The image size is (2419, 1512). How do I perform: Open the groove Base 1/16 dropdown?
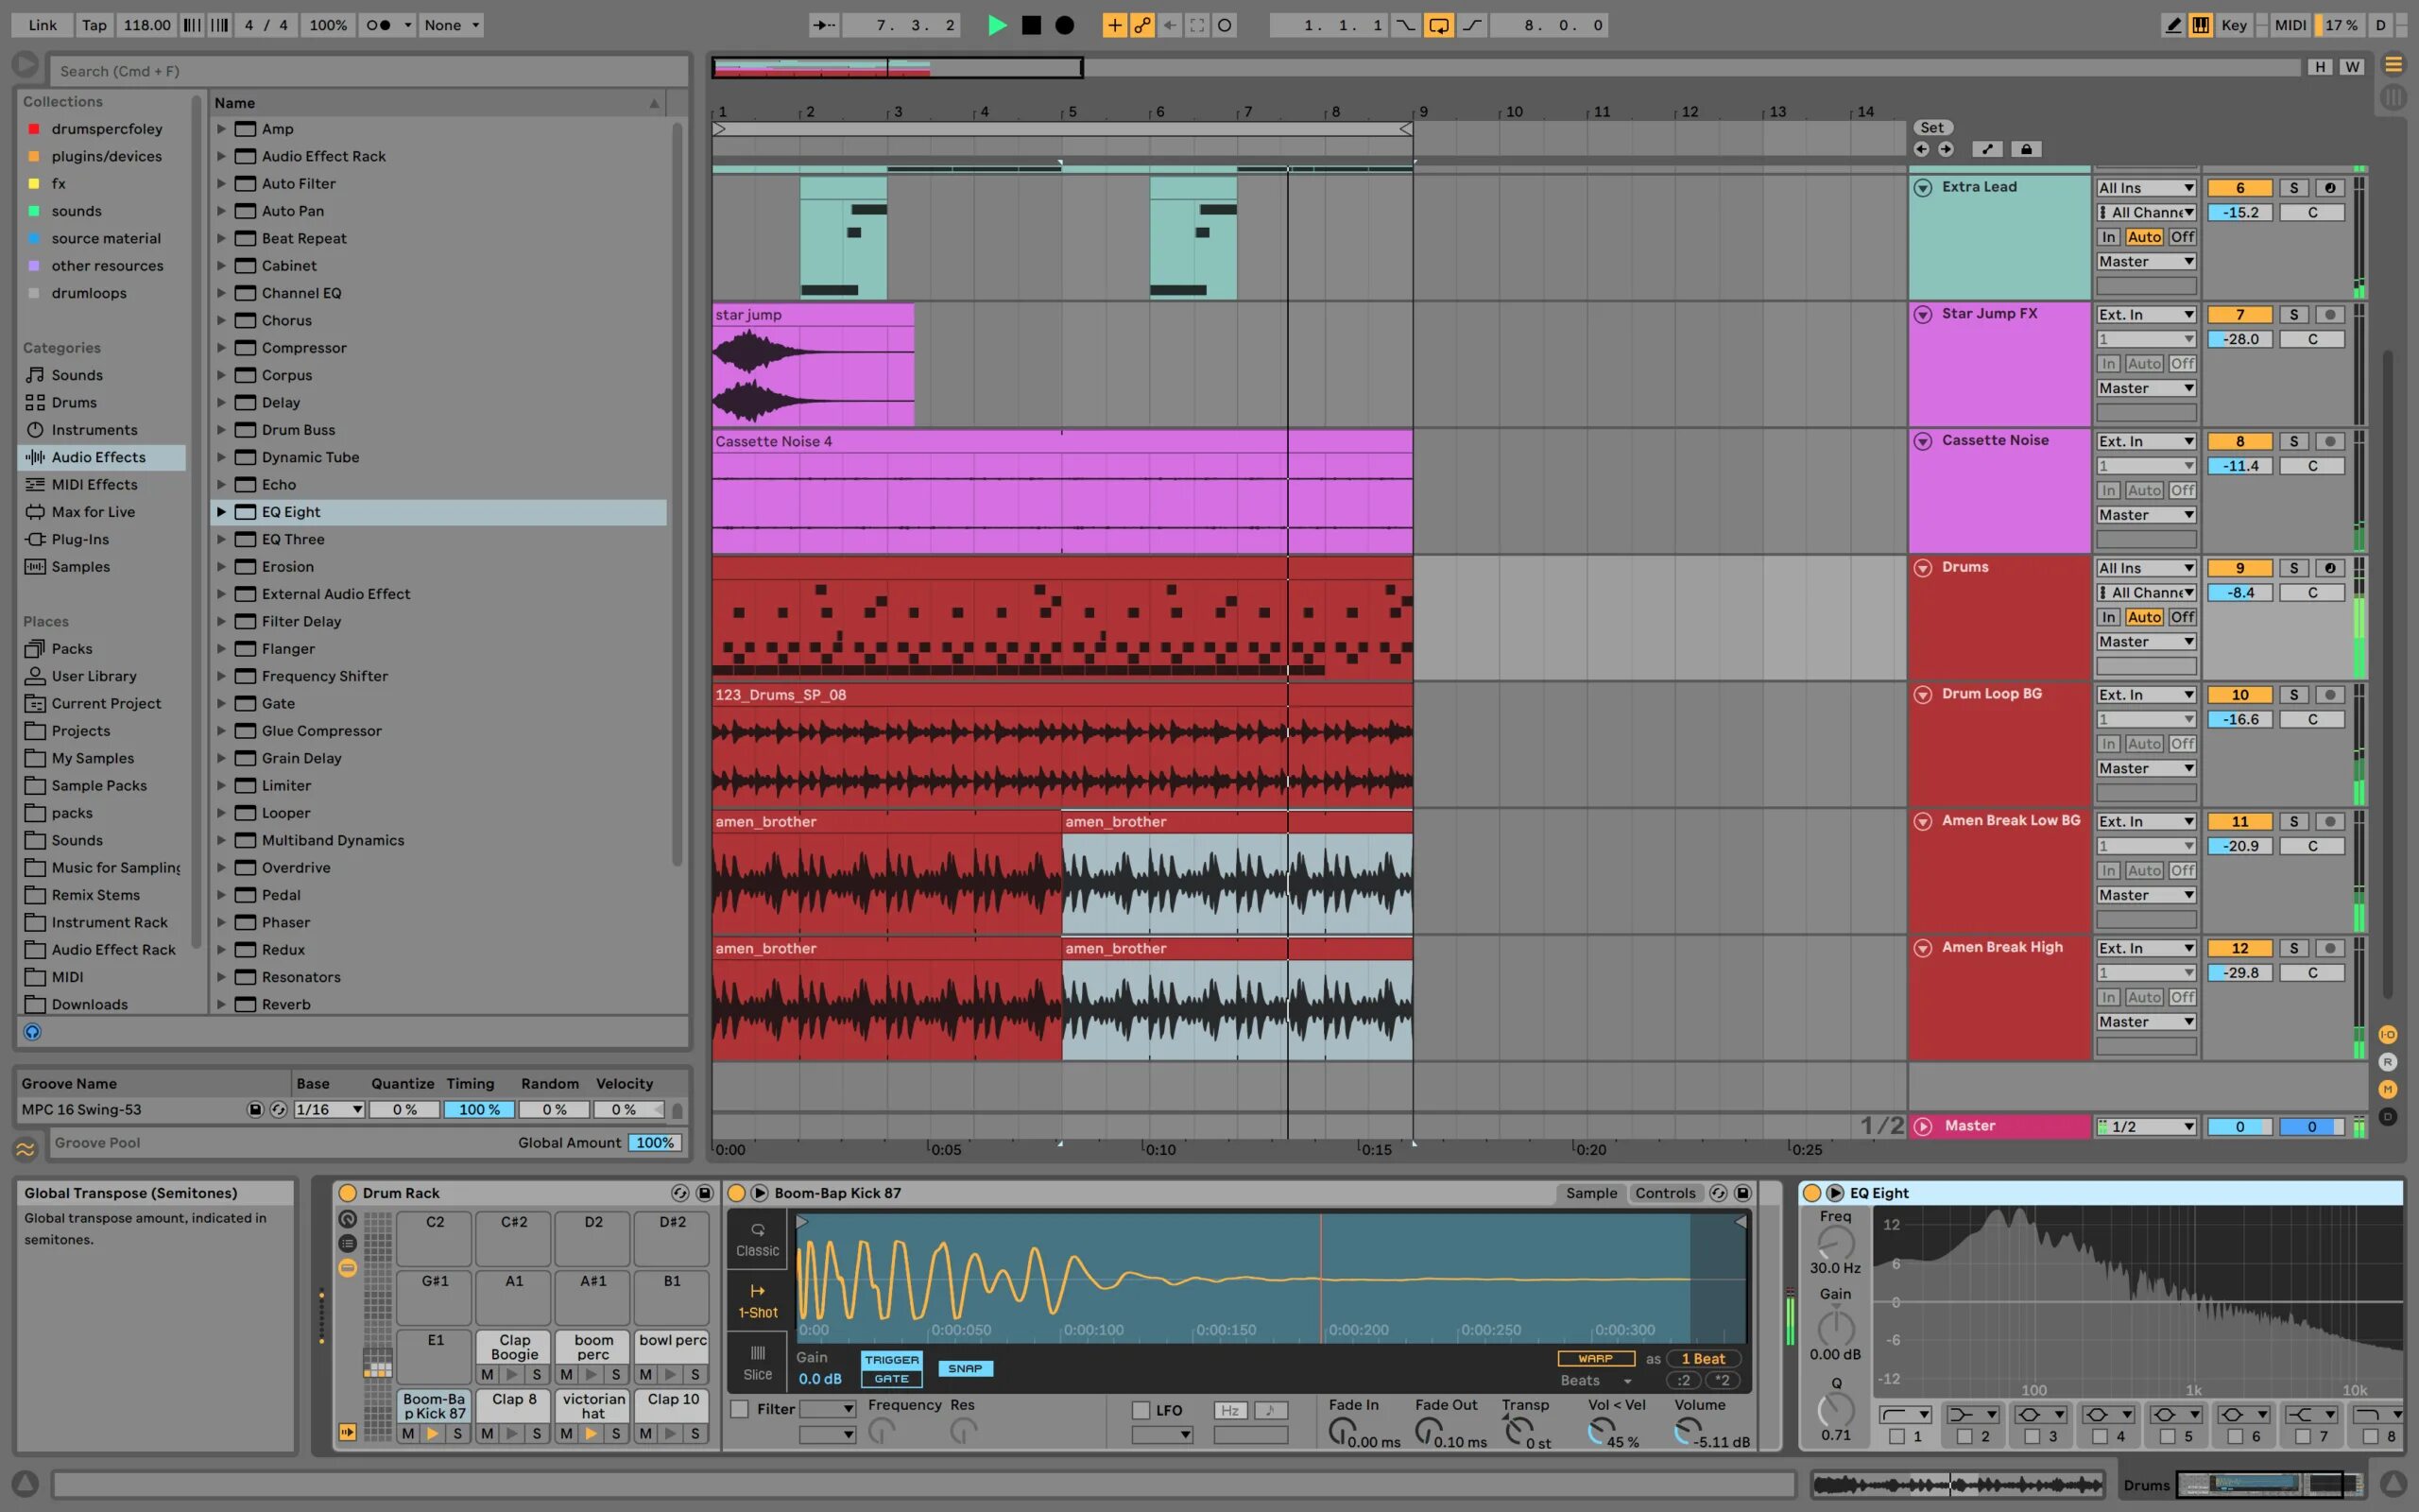(x=329, y=1109)
